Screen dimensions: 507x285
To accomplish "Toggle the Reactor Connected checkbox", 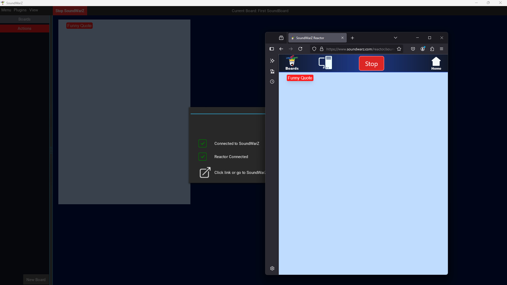I will (x=202, y=156).
